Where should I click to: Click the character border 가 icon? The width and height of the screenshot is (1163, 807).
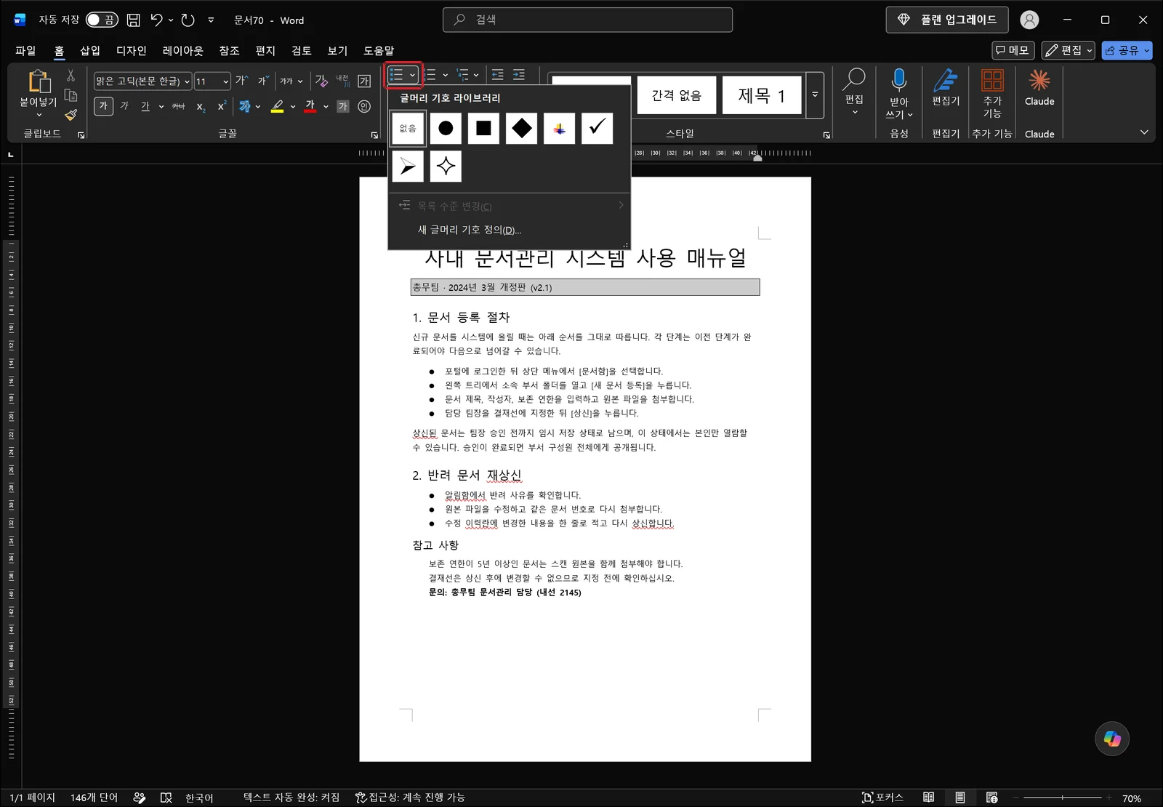pos(364,81)
